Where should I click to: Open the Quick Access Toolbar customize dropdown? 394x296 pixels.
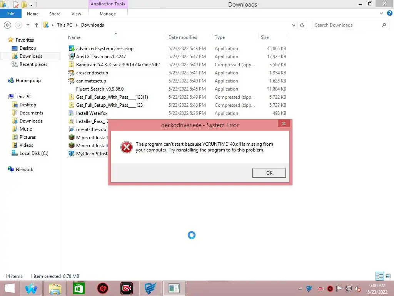tap(31, 5)
